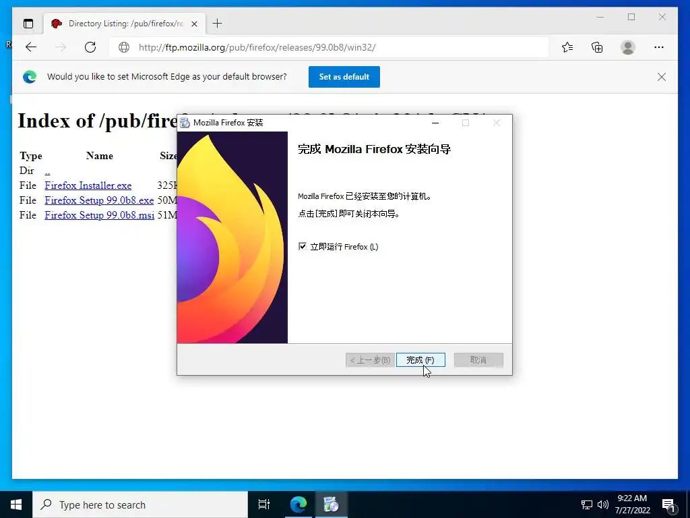The image size is (690, 518).
Task: Click the Edge logo in notification bar
Action: pos(30,77)
